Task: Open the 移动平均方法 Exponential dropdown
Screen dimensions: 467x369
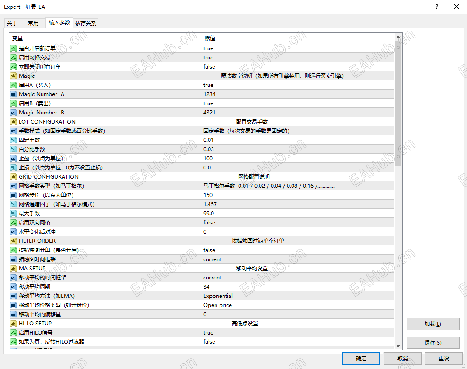Action: 262,296
